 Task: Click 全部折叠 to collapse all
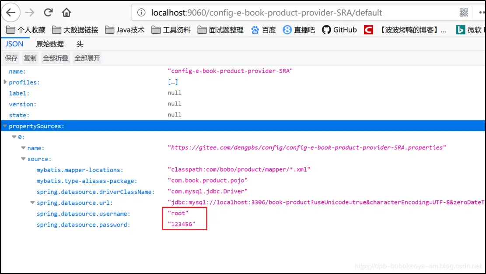click(x=56, y=58)
